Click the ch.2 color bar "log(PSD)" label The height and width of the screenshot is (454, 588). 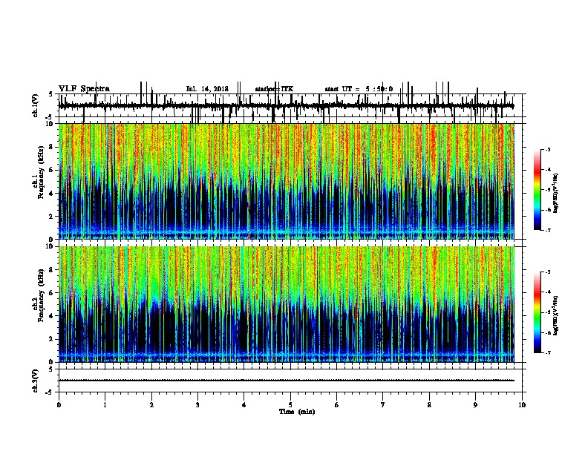pos(556,316)
